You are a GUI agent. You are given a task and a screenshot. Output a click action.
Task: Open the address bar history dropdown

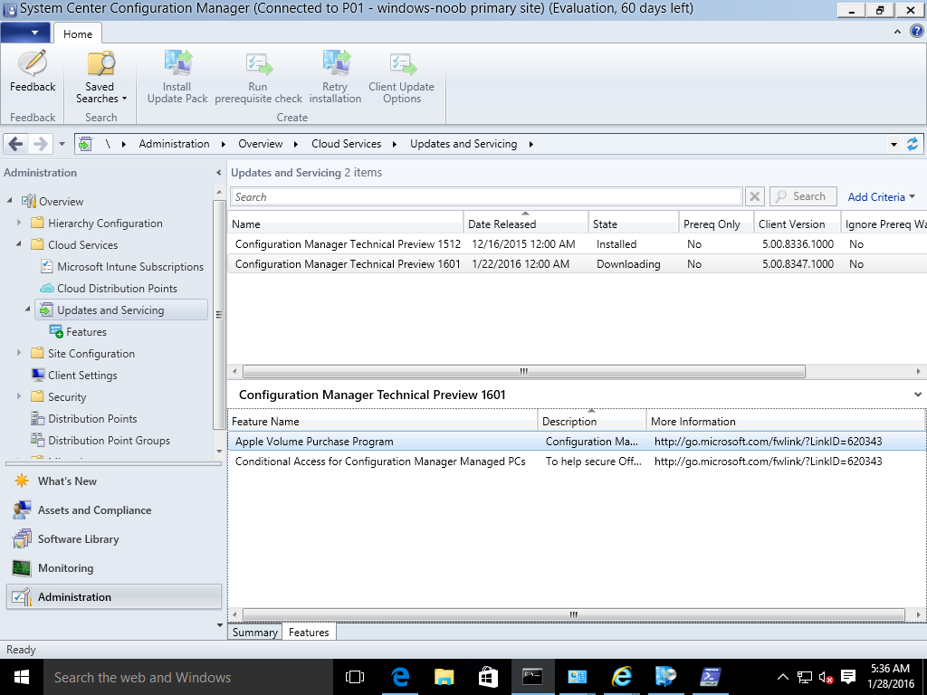click(x=894, y=144)
